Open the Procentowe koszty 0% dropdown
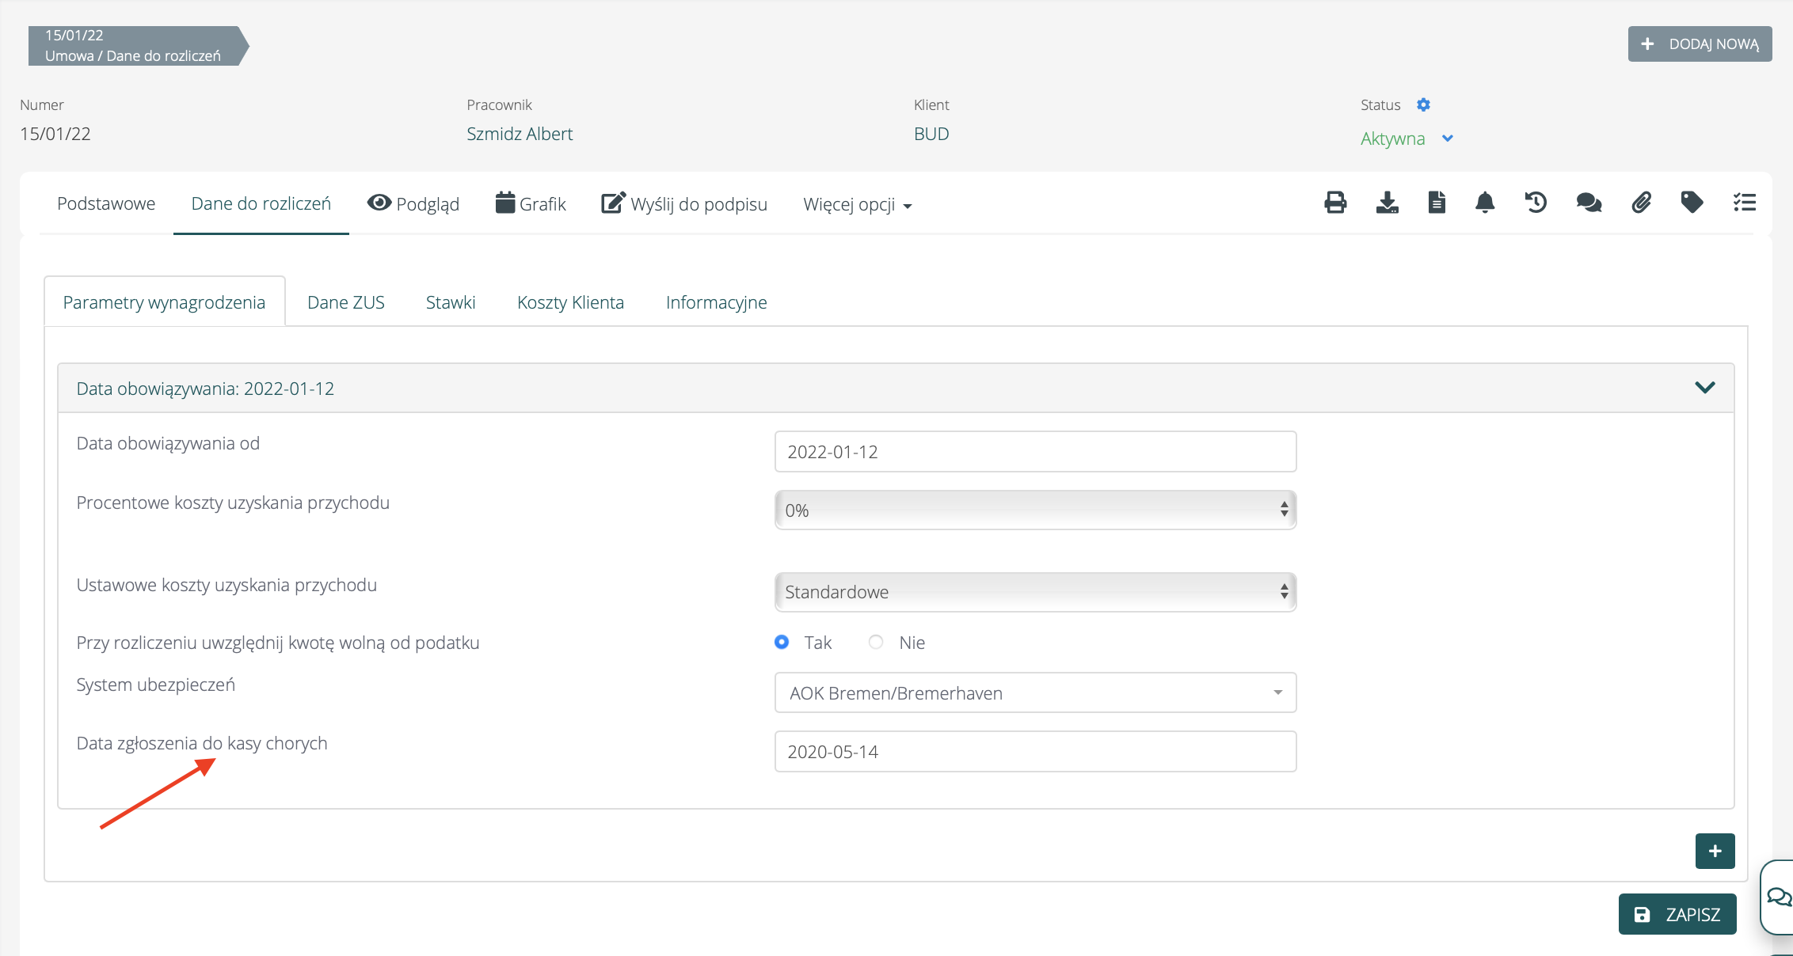 (1034, 510)
